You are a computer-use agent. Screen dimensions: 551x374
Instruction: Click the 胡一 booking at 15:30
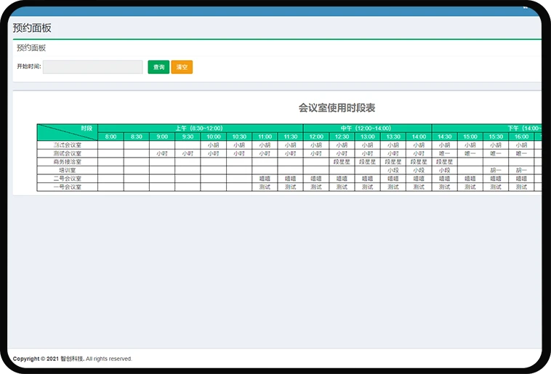[x=496, y=170]
